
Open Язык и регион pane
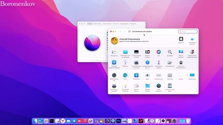click(181, 52)
